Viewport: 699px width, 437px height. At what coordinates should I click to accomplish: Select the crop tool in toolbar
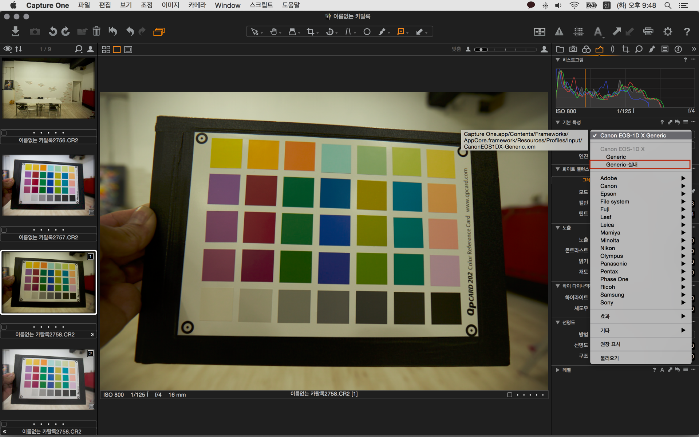310,32
